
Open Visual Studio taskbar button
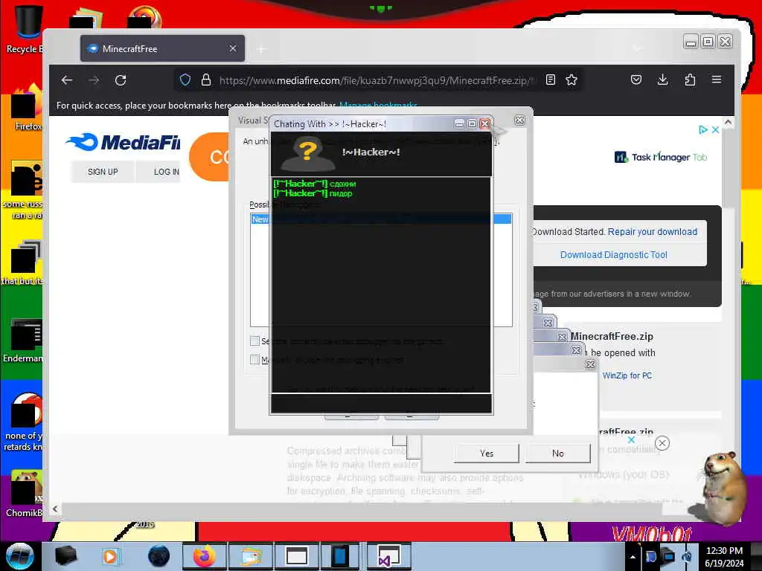[x=388, y=556]
